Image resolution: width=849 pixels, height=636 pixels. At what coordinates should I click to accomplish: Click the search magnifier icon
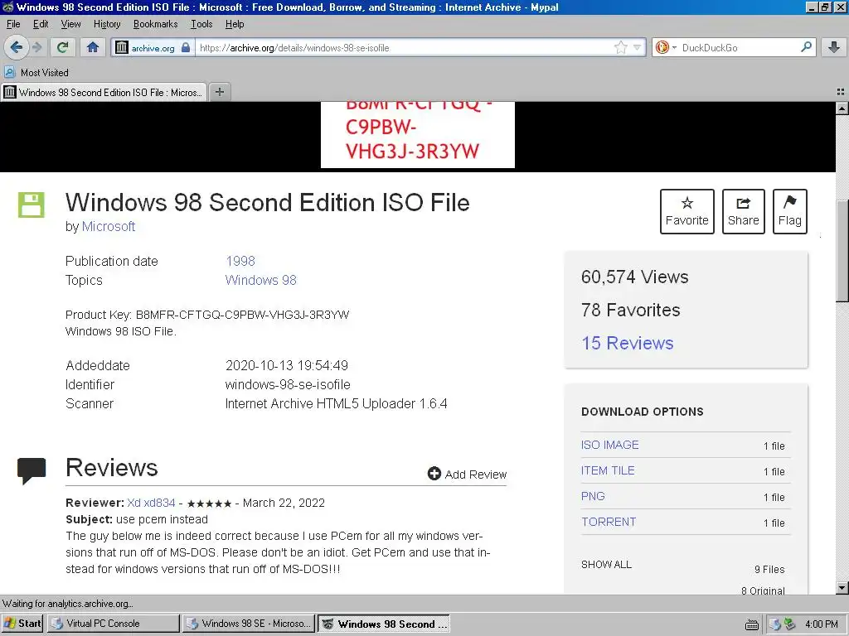click(806, 47)
